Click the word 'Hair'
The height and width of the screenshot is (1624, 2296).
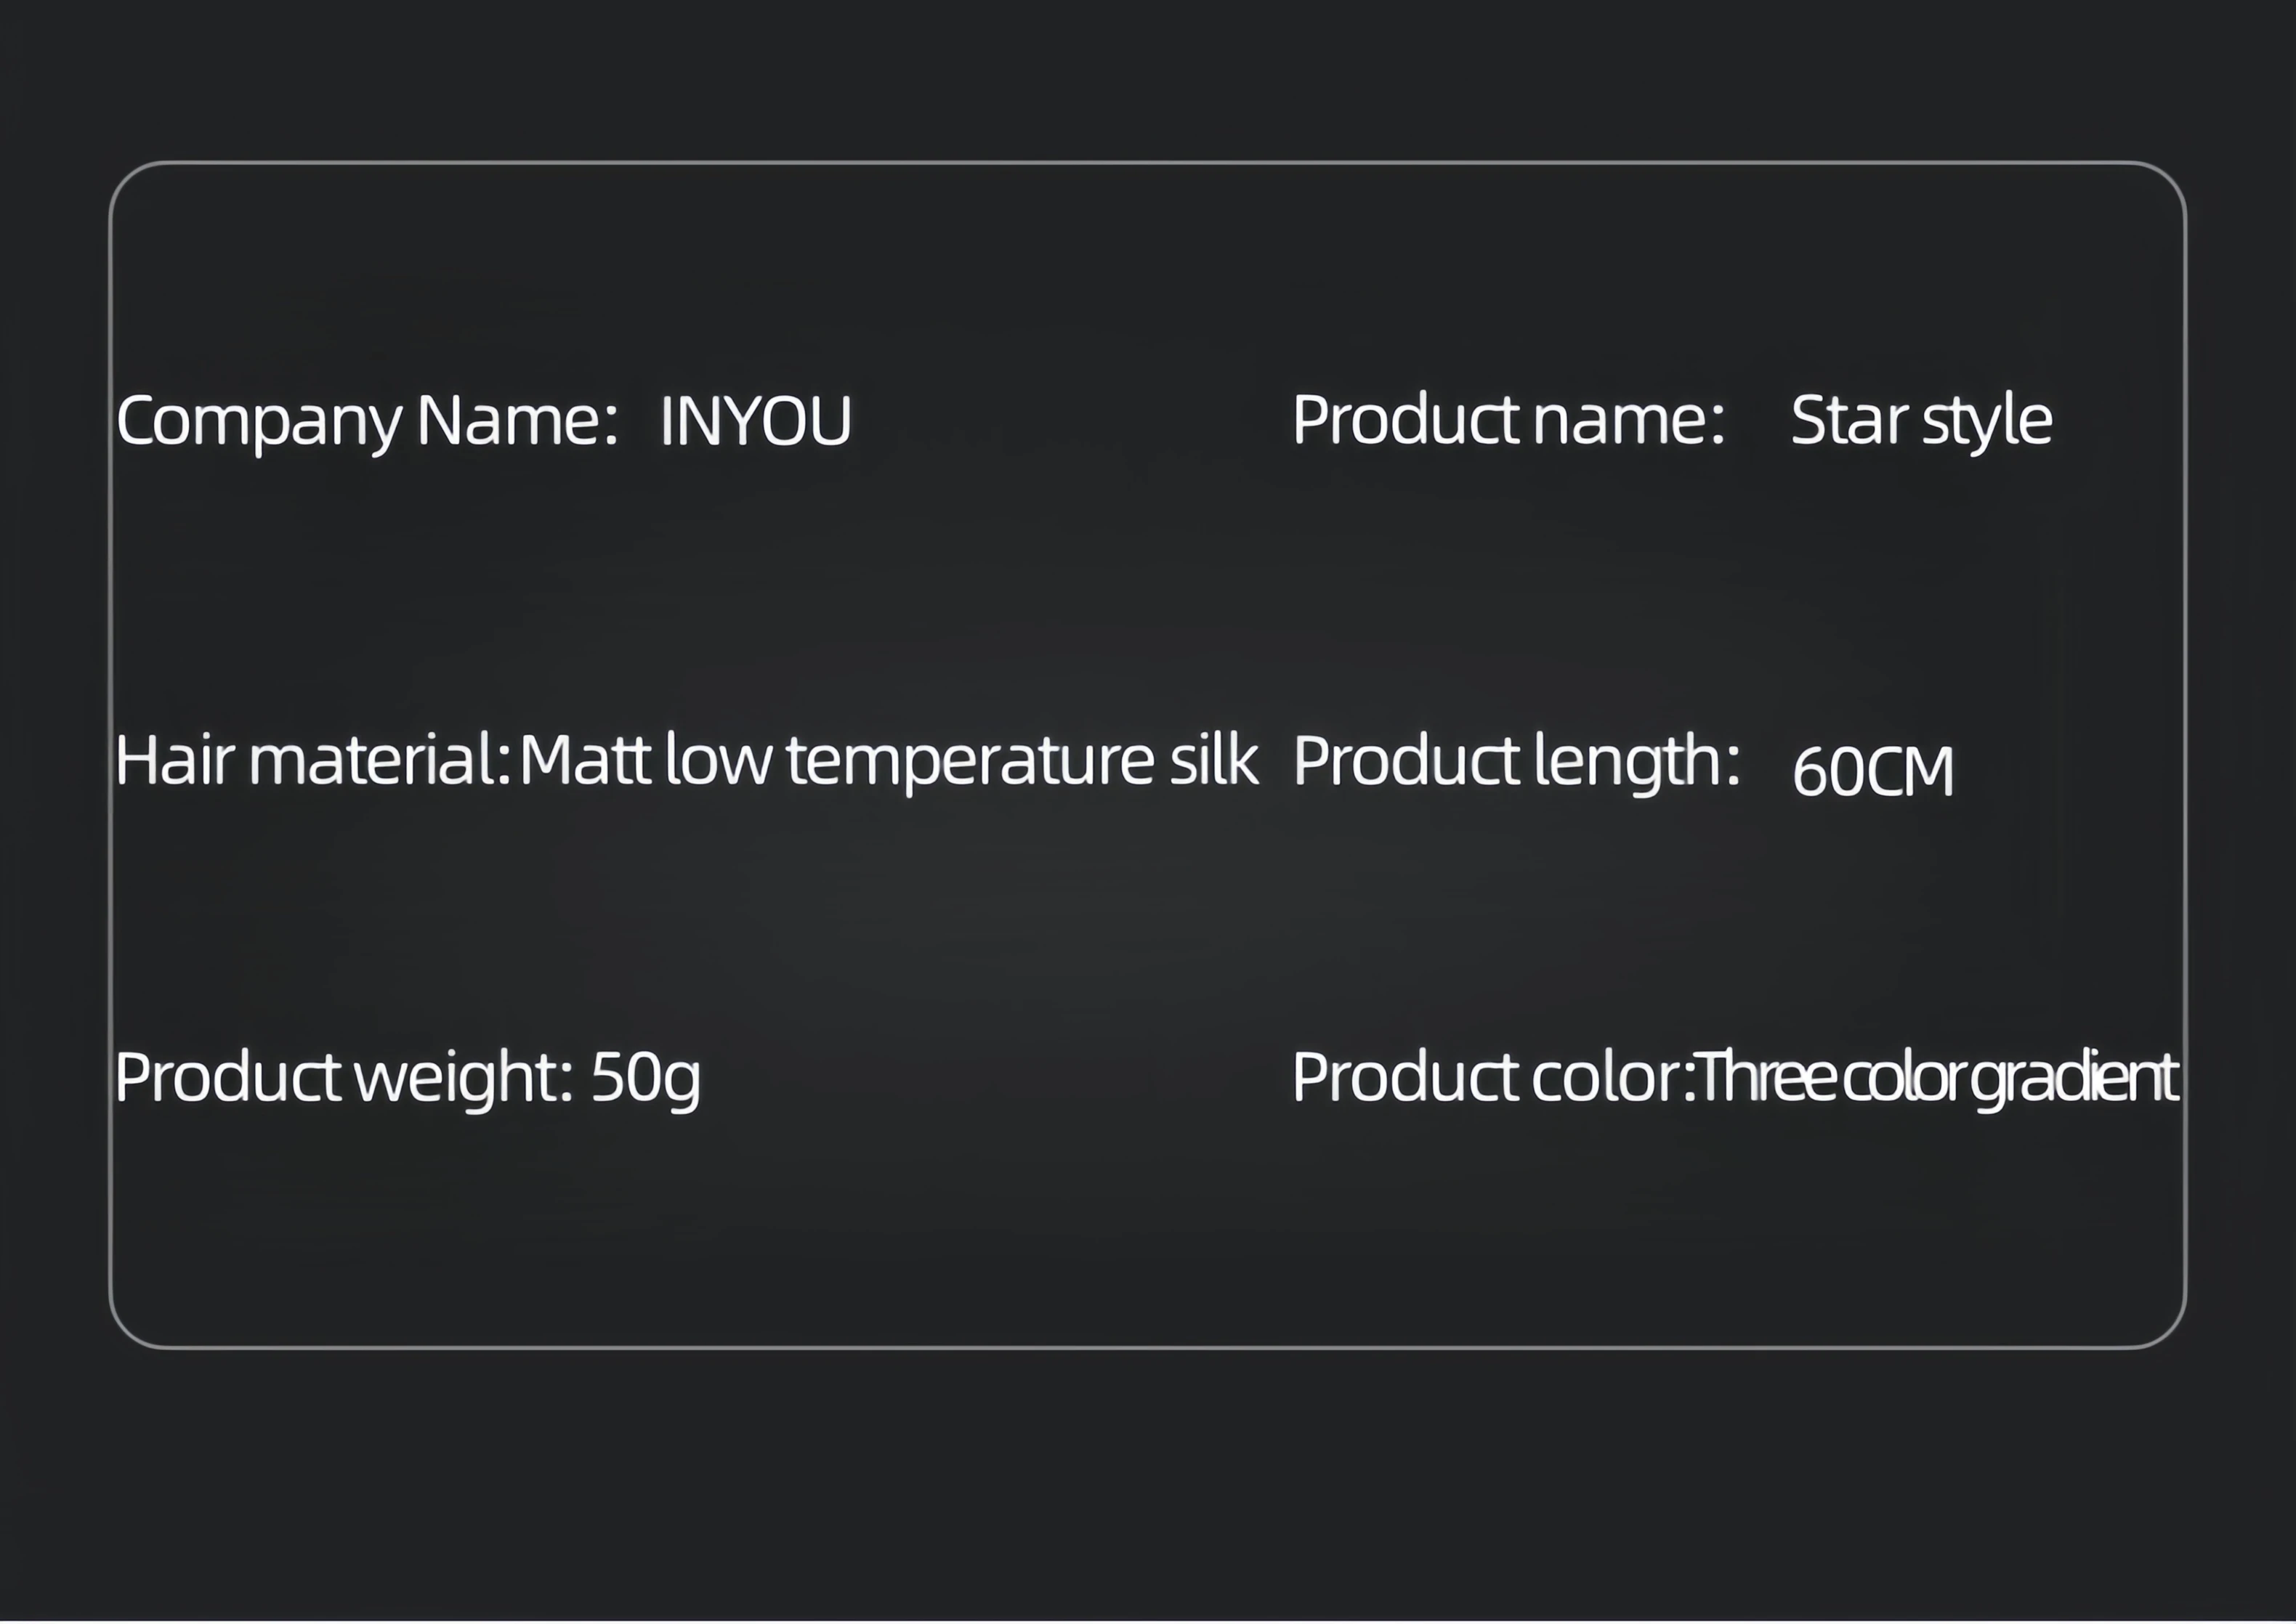pyautogui.click(x=175, y=760)
